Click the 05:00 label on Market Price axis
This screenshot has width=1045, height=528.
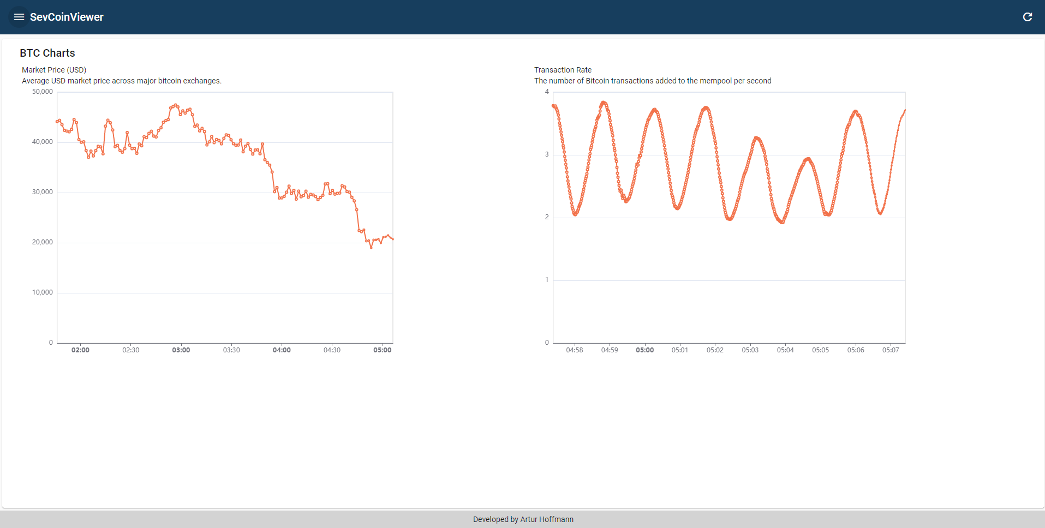pos(382,350)
